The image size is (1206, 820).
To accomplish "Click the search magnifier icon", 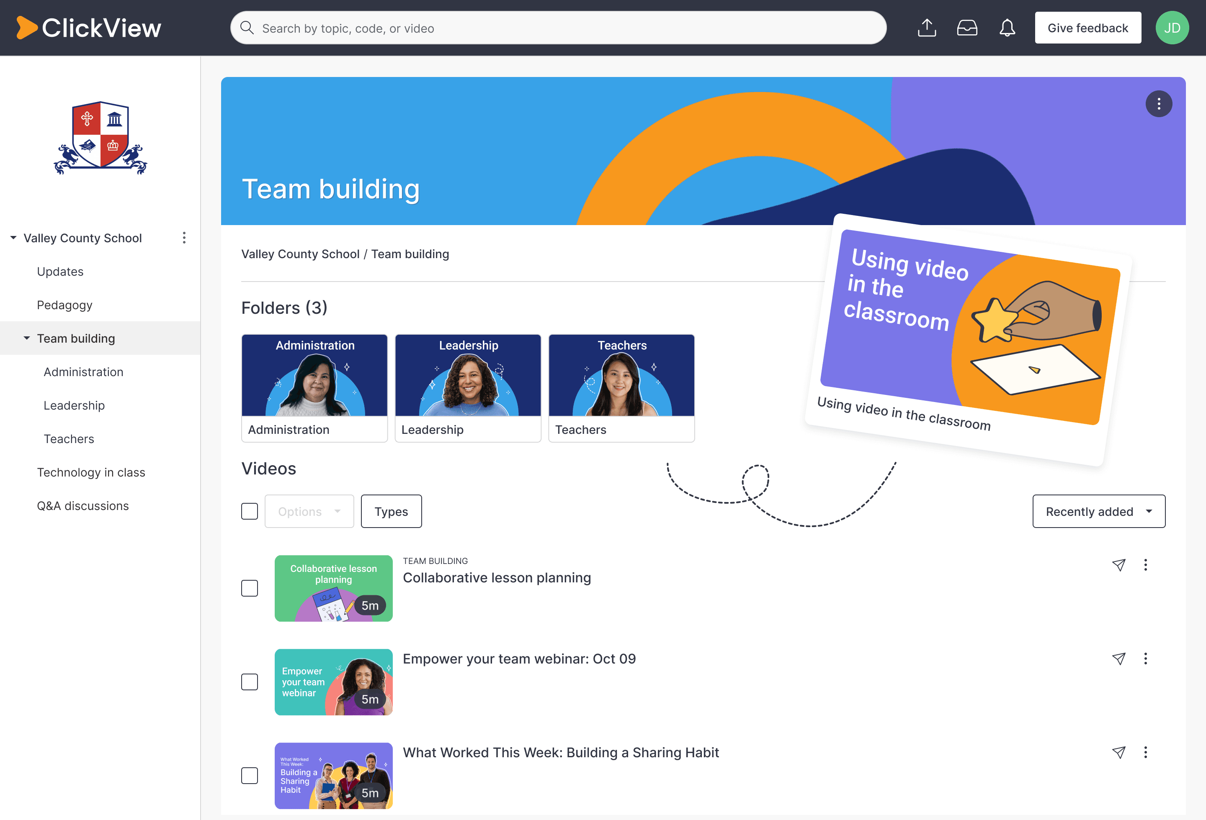I will point(247,28).
